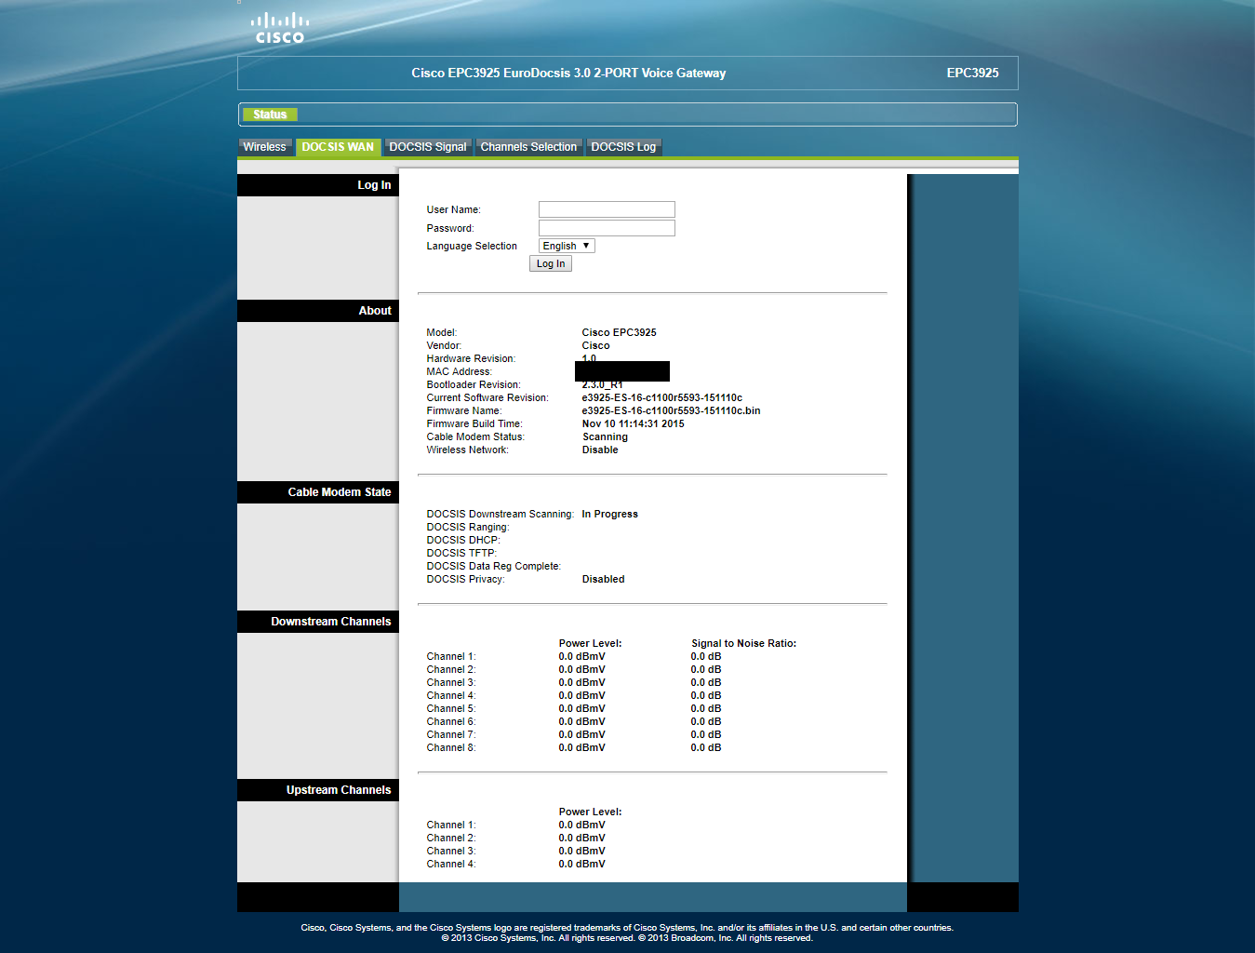Select the firmware name e3925-ES-16-c1100r5593-151110c.bin
The width and height of the screenshot is (1255, 953).
coord(671,410)
